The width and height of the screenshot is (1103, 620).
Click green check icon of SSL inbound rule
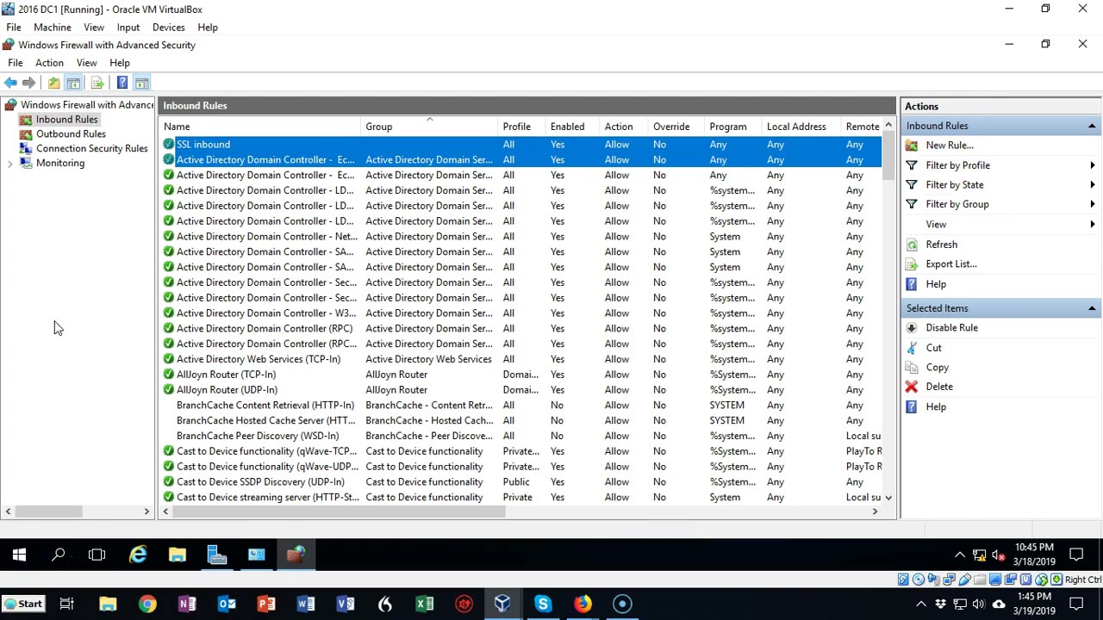pyautogui.click(x=169, y=145)
